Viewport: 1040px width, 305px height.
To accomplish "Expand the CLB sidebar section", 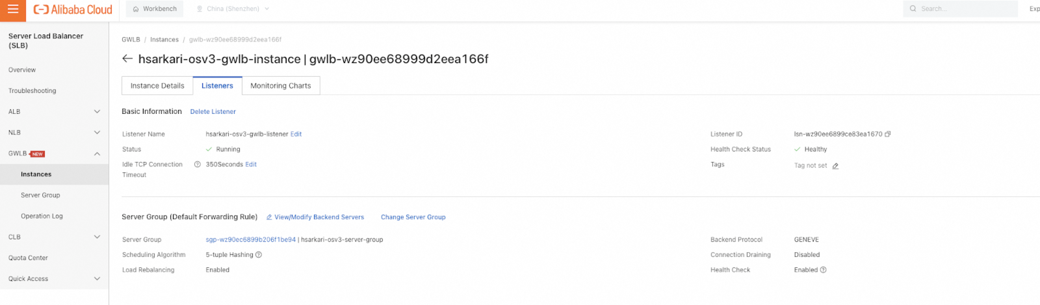I will coord(97,237).
